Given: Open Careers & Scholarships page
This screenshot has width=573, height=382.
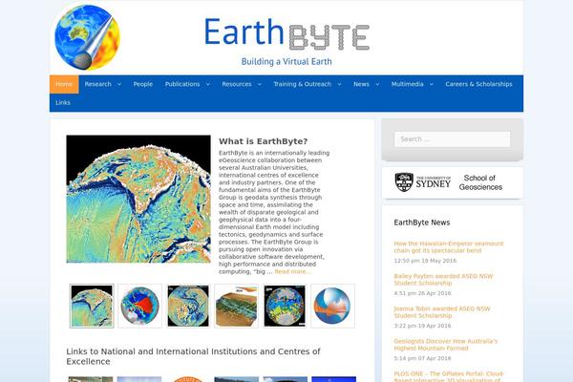Looking at the screenshot, I should pyautogui.click(x=478, y=84).
